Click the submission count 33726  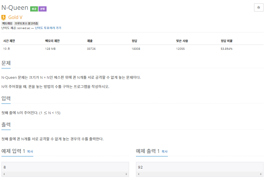91,49
